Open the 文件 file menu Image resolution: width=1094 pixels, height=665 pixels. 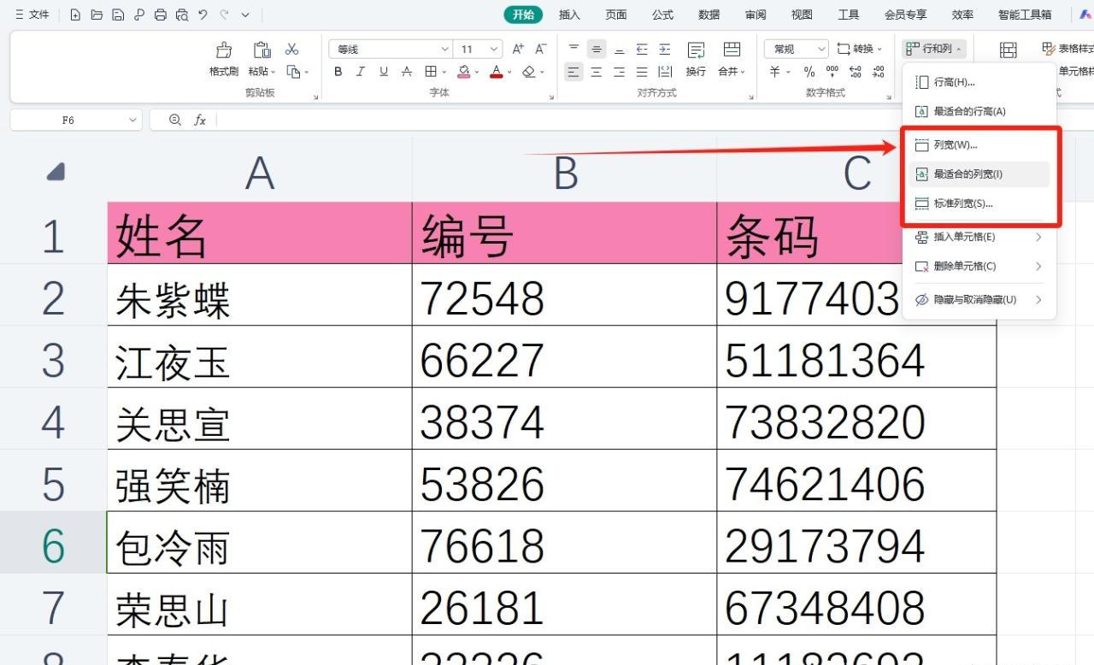(x=32, y=15)
